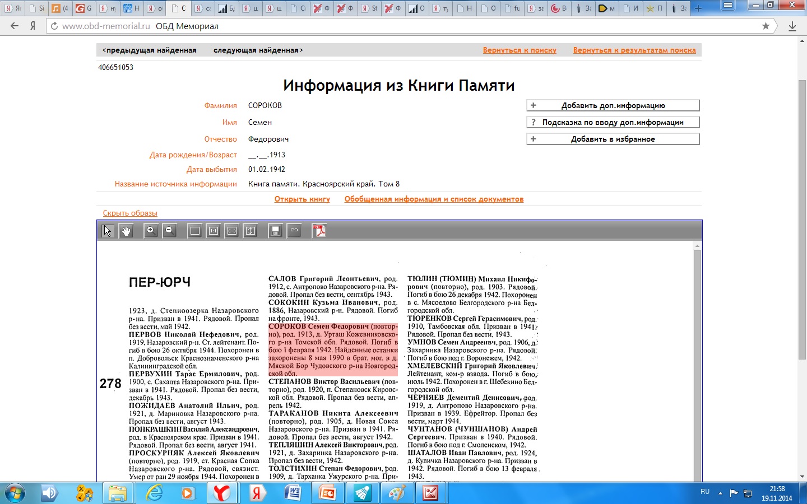The height and width of the screenshot is (504, 807).
Task: Zoom in on the document image
Action: 151,231
